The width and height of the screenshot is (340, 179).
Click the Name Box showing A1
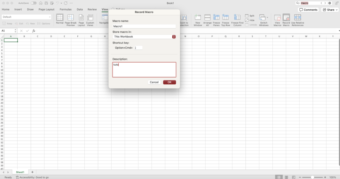pos(9,31)
